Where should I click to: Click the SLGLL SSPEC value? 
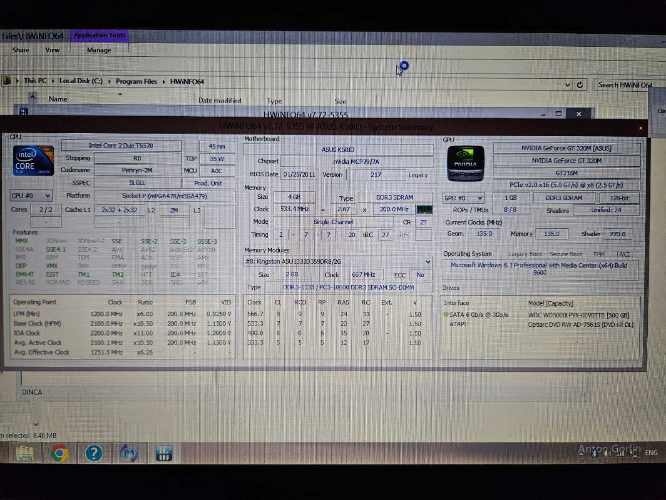(x=137, y=183)
